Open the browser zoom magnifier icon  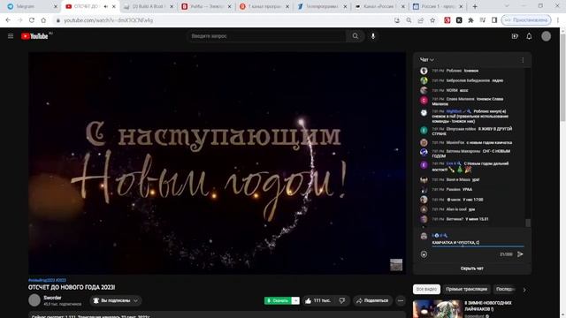(x=409, y=20)
